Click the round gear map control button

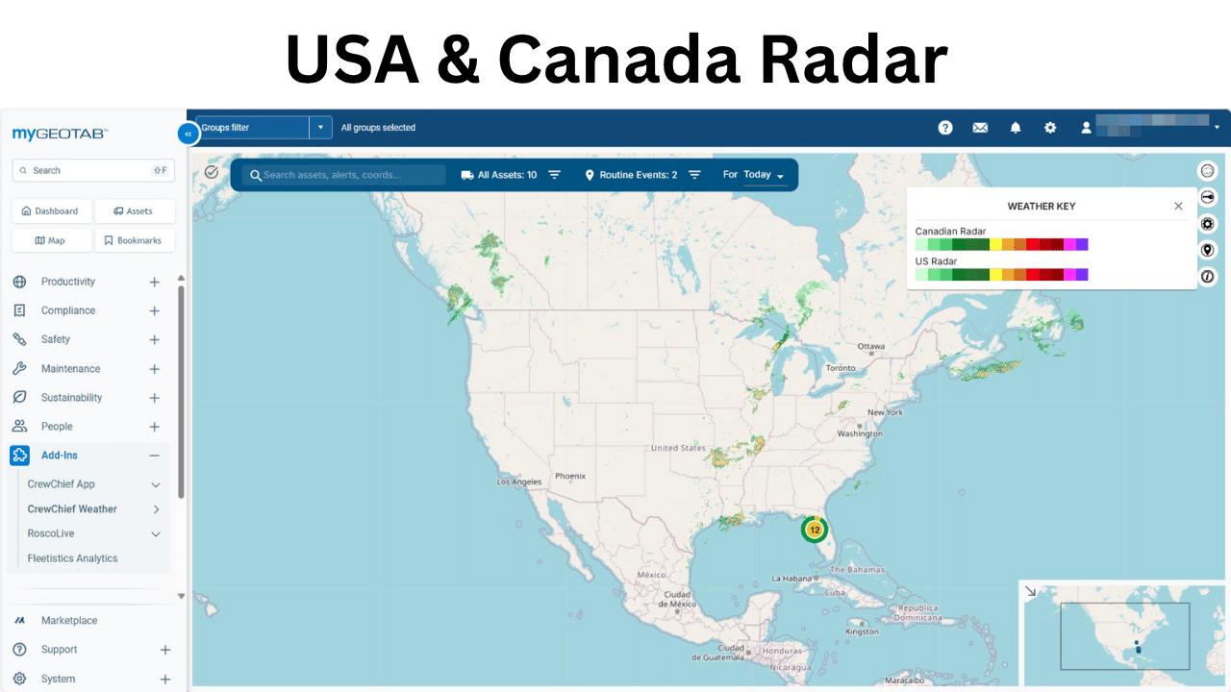point(1208,224)
